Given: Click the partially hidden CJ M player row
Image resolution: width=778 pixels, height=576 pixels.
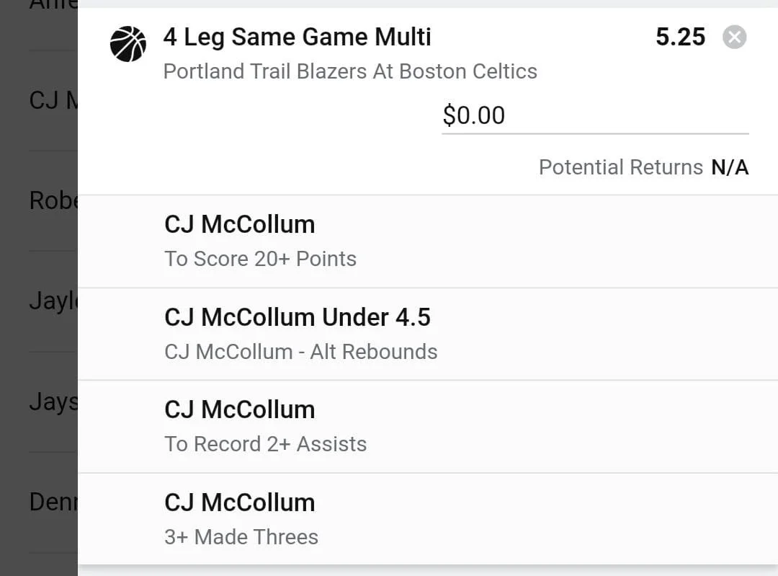Looking at the screenshot, I should pos(52,100).
